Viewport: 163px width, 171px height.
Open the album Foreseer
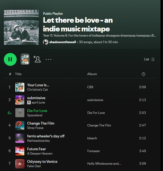pos(94,151)
